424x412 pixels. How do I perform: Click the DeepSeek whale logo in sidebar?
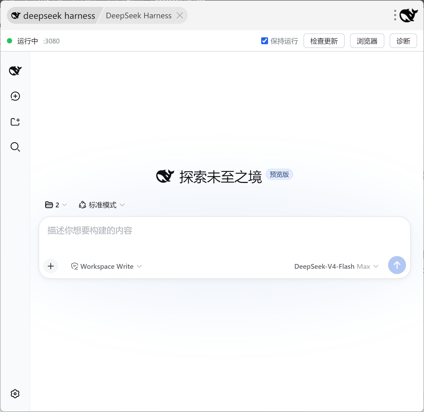(x=15, y=71)
